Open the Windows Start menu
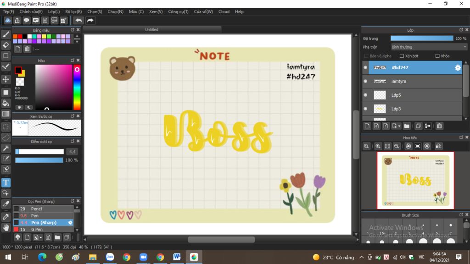This screenshot has width=470, height=264. 8,257
